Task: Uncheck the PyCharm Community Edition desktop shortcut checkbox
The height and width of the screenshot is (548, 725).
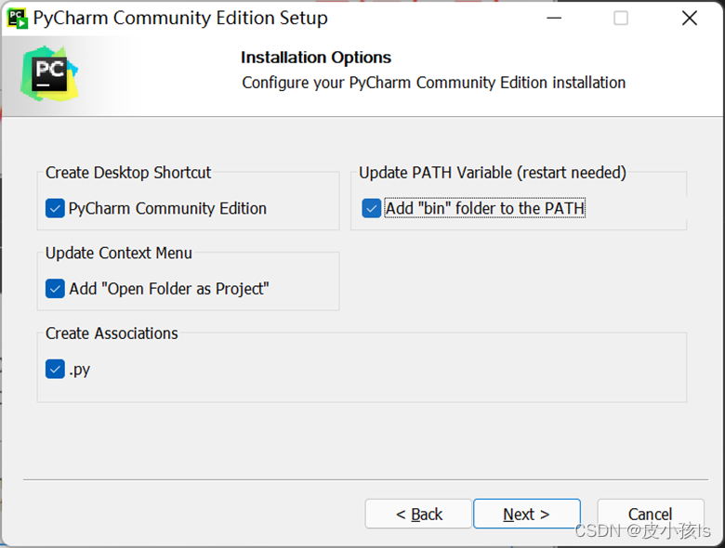Action: click(x=55, y=208)
